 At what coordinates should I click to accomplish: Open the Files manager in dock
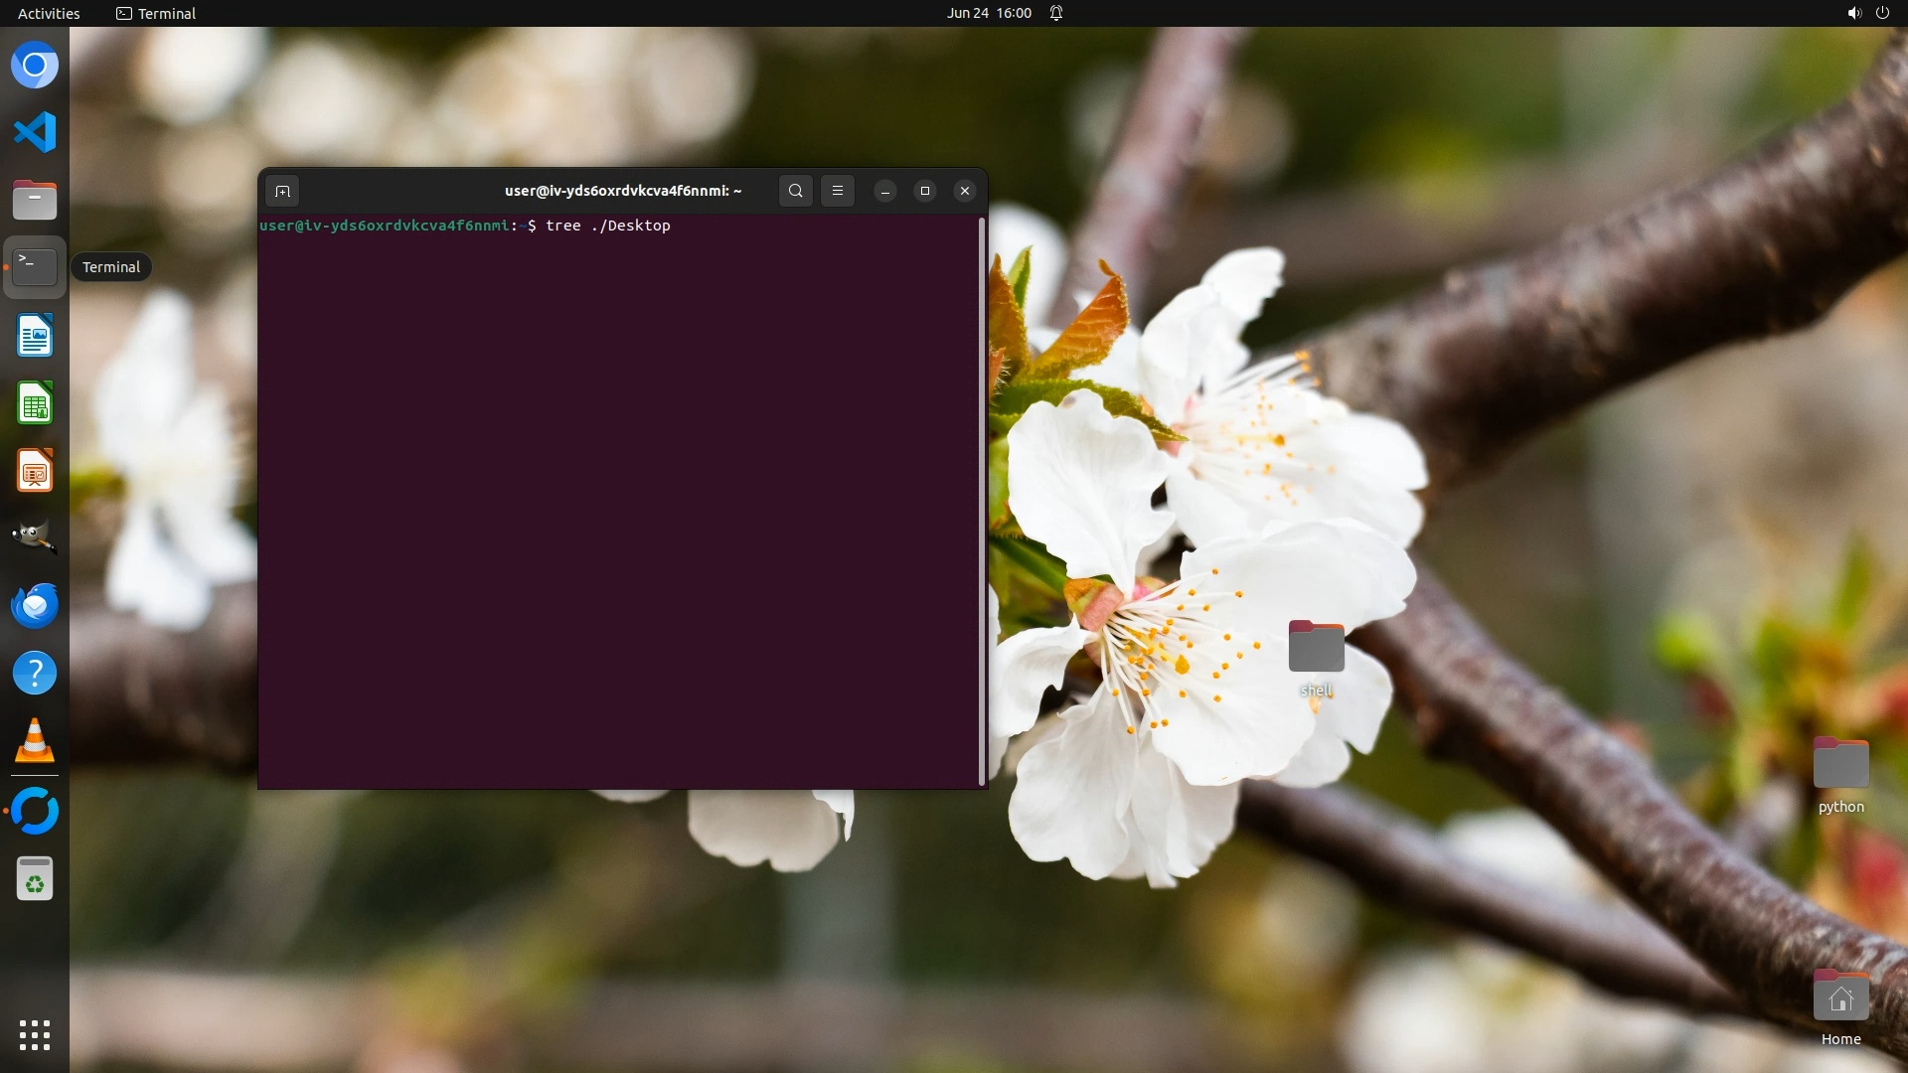(35, 200)
